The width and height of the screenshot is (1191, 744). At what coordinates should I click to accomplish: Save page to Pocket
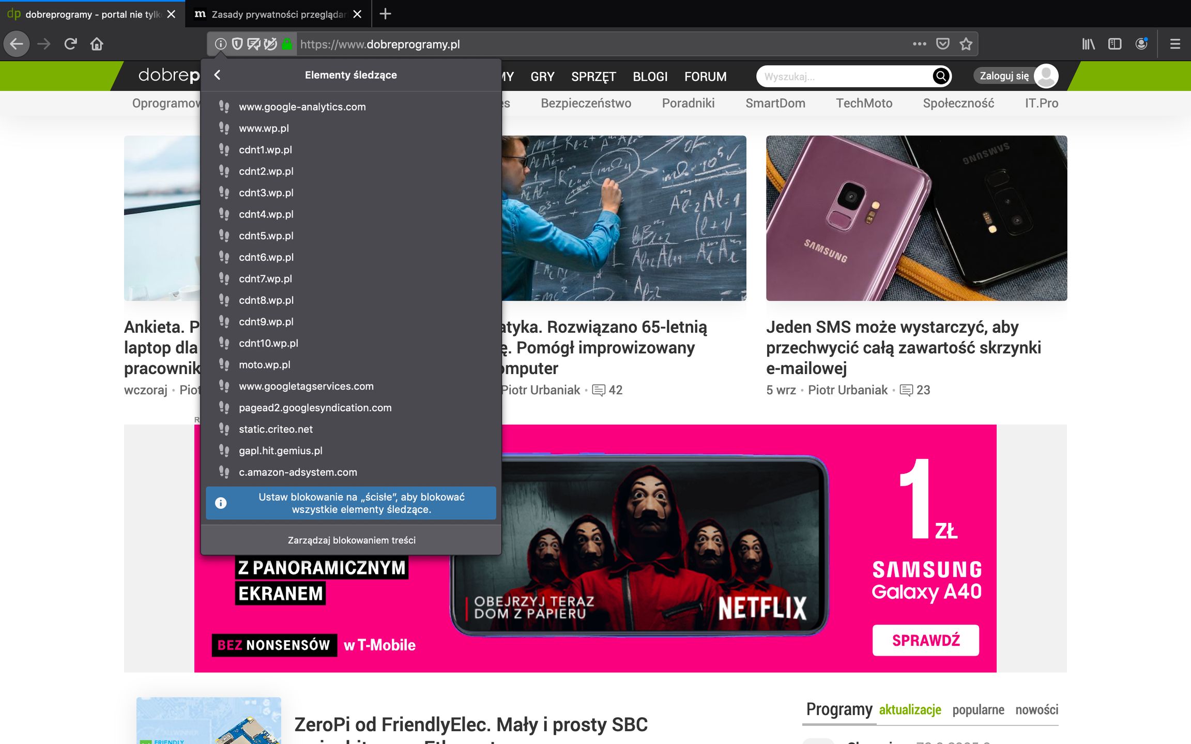coord(943,44)
